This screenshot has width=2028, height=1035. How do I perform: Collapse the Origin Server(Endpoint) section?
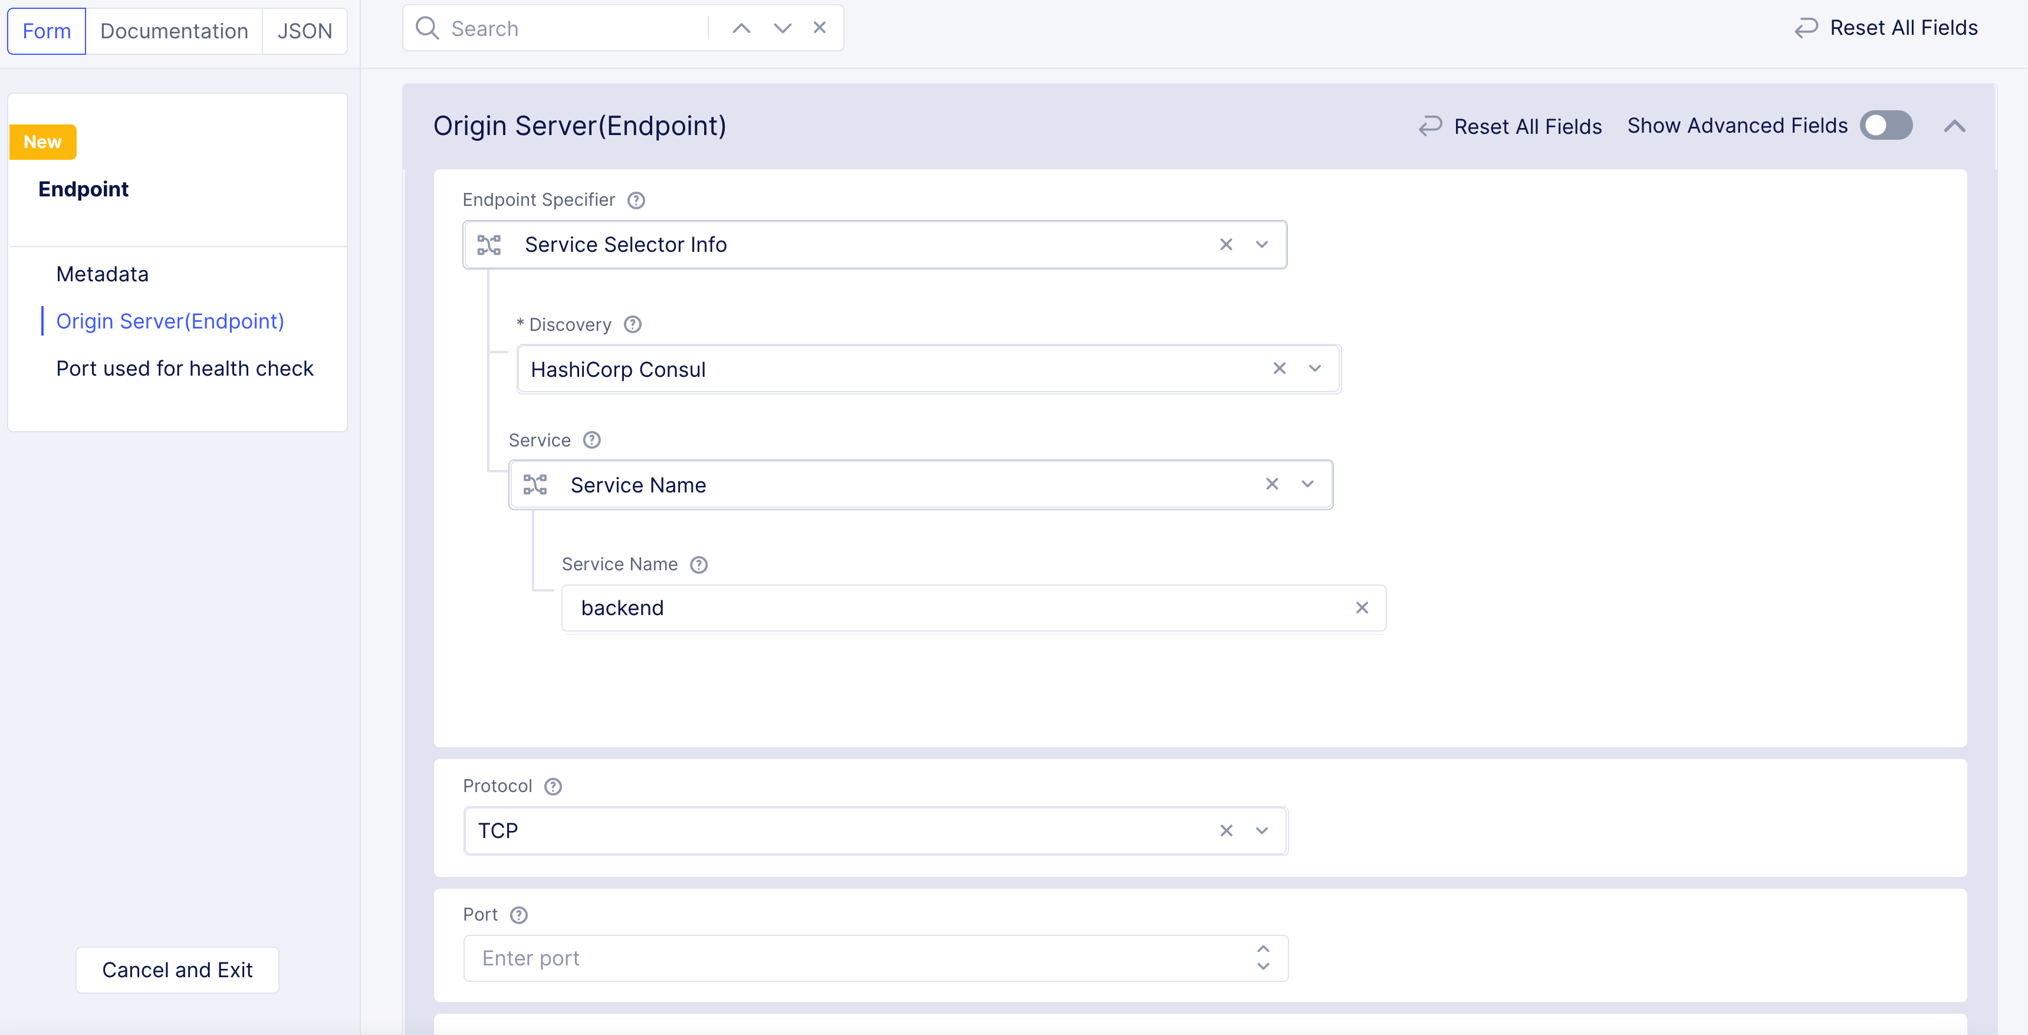click(1954, 126)
